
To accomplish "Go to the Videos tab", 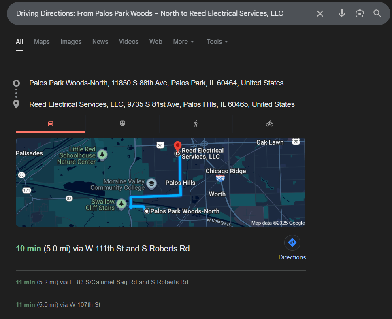I will point(129,42).
